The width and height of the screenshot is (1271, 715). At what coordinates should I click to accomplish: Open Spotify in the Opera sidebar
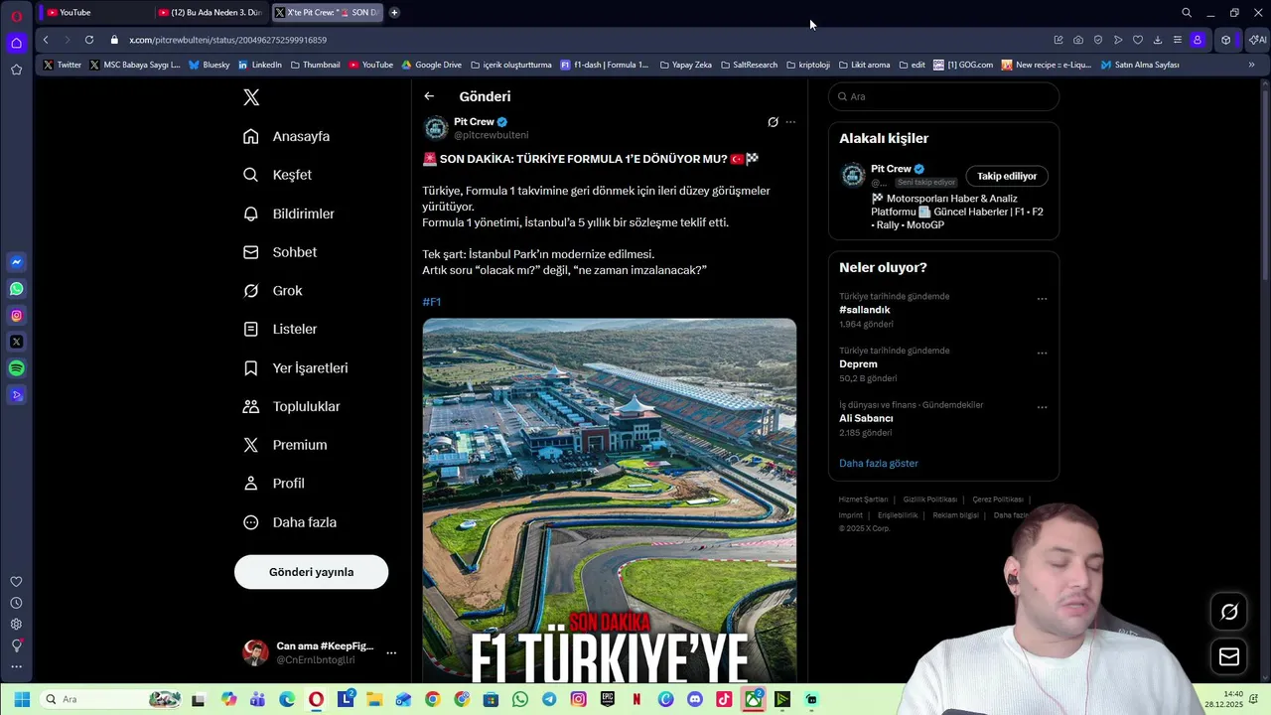(16, 368)
